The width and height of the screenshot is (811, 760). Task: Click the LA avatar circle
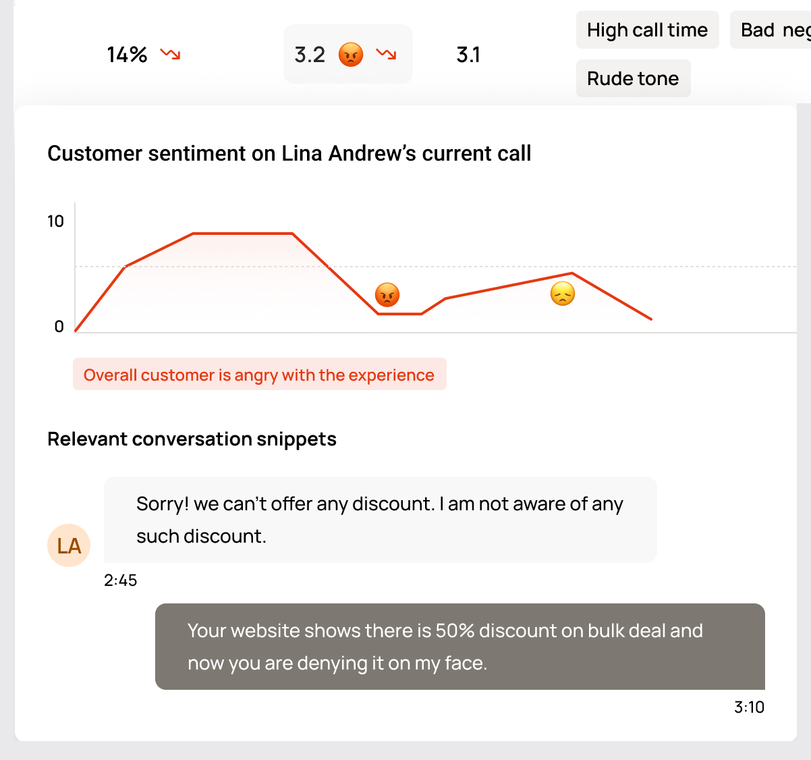tap(69, 545)
